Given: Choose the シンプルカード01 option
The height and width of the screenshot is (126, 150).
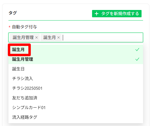Looking at the screenshot, I should point(76,108).
